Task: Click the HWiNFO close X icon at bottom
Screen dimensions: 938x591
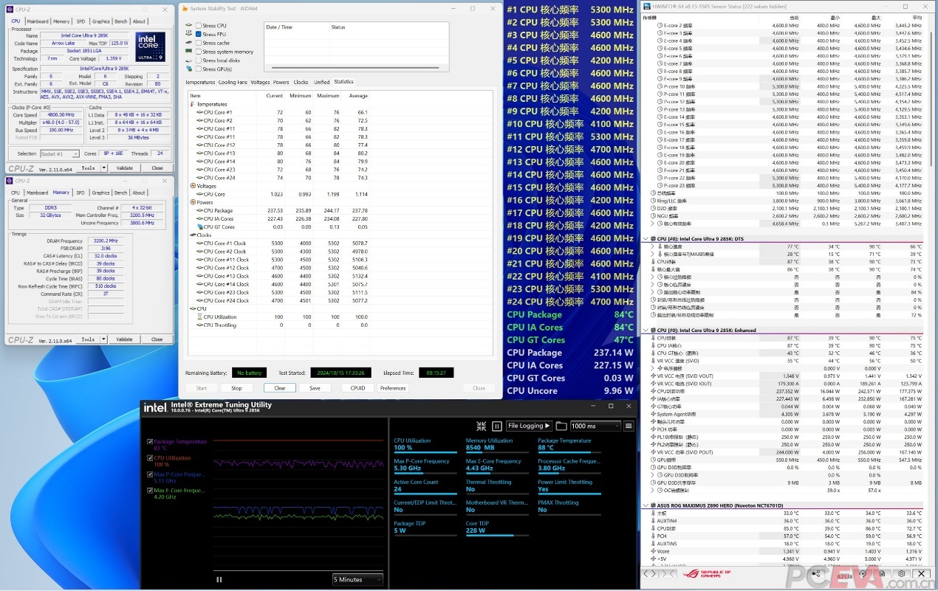Action: (x=921, y=573)
